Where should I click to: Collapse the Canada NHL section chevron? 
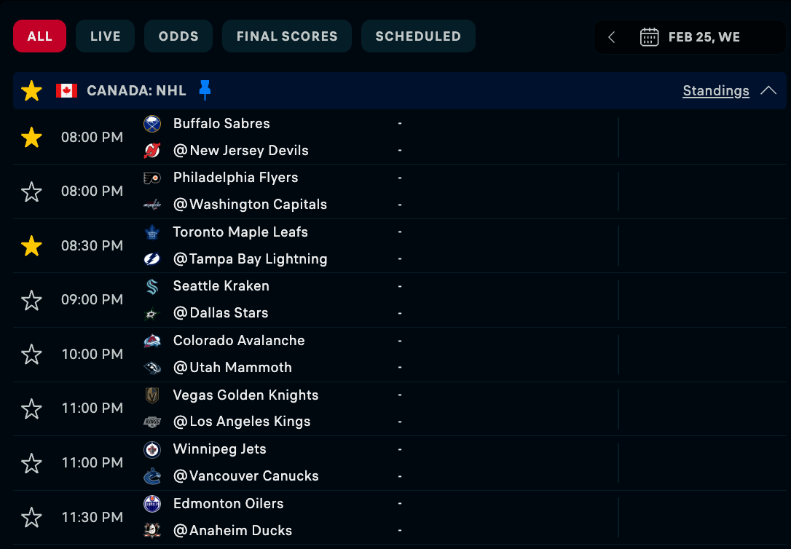(x=768, y=91)
